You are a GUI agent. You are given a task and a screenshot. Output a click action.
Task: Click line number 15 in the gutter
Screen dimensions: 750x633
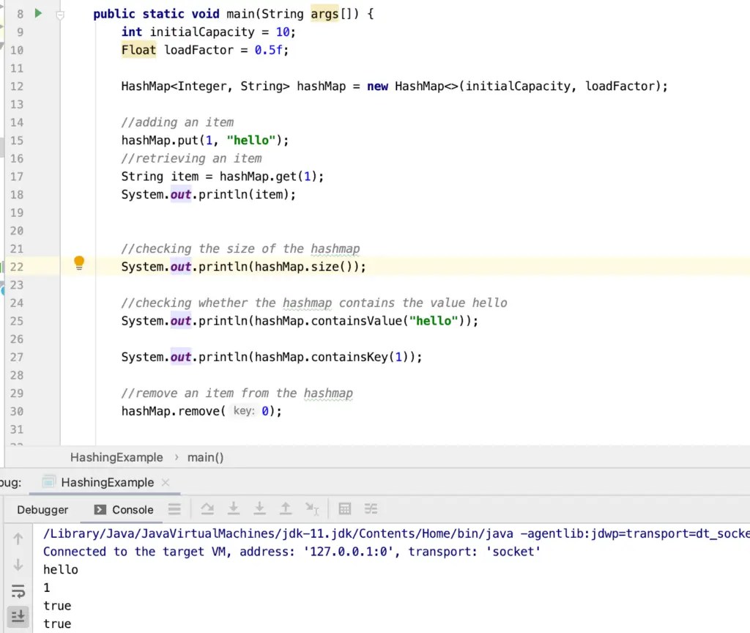point(17,141)
